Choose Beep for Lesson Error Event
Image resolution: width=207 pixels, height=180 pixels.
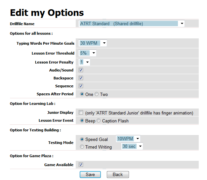coord(82,121)
